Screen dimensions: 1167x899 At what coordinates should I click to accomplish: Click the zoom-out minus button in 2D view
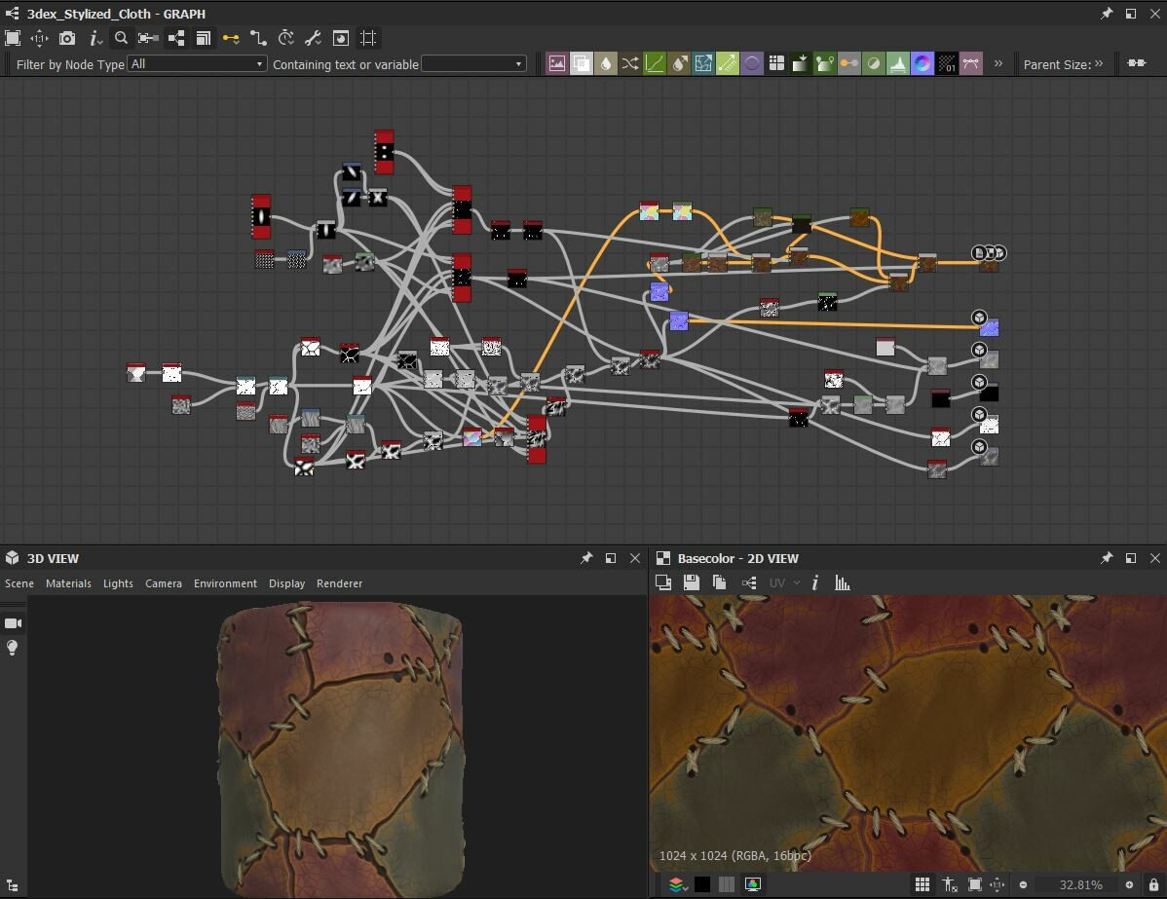1024,884
